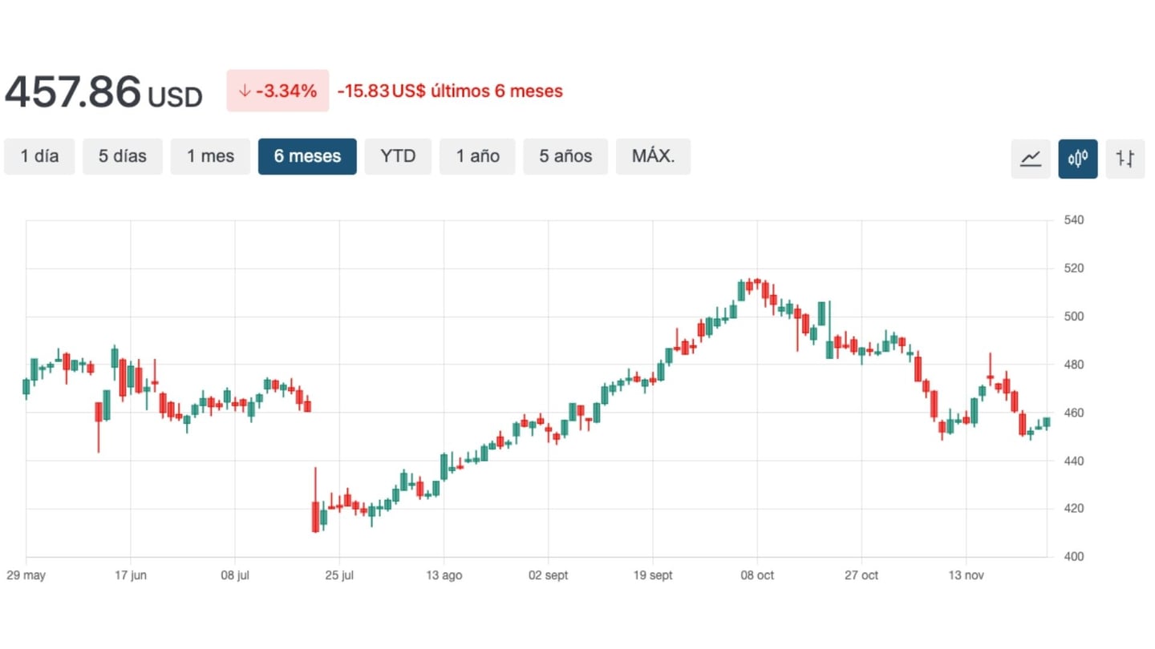The width and height of the screenshot is (1155, 649).
Task: Switch to OHLC bar chart icon
Action: pos(1125,158)
